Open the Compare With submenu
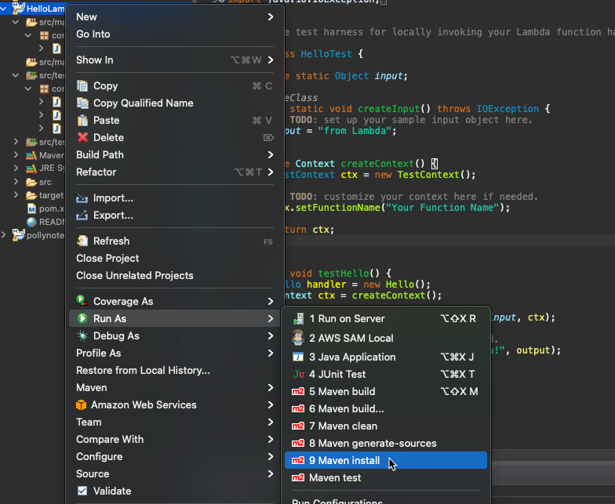Viewport: 615px width, 504px height. point(174,439)
